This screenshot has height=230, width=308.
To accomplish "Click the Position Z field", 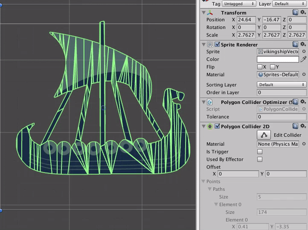I will click(x=297, y=20).
